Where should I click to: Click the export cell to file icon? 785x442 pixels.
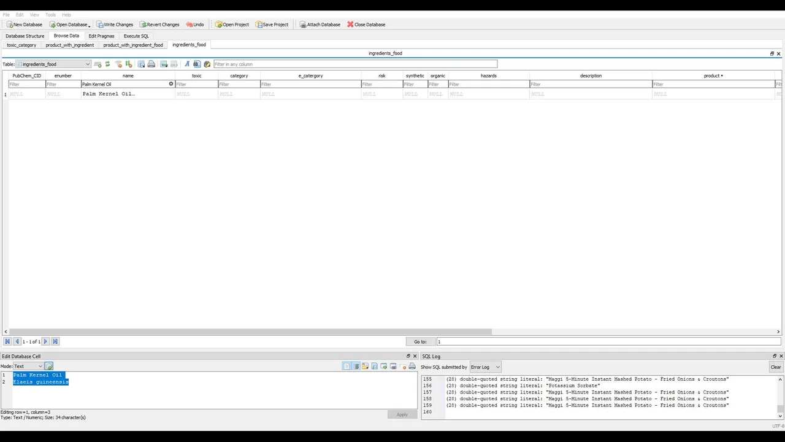374,366
